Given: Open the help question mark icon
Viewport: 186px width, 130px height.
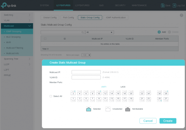Looking at the screenshot, I should [181, 15].
